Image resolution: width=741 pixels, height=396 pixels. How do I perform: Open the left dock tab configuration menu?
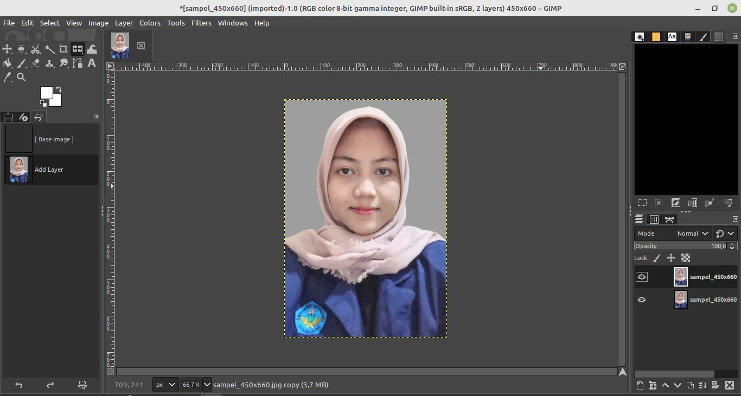coord(97,116)
